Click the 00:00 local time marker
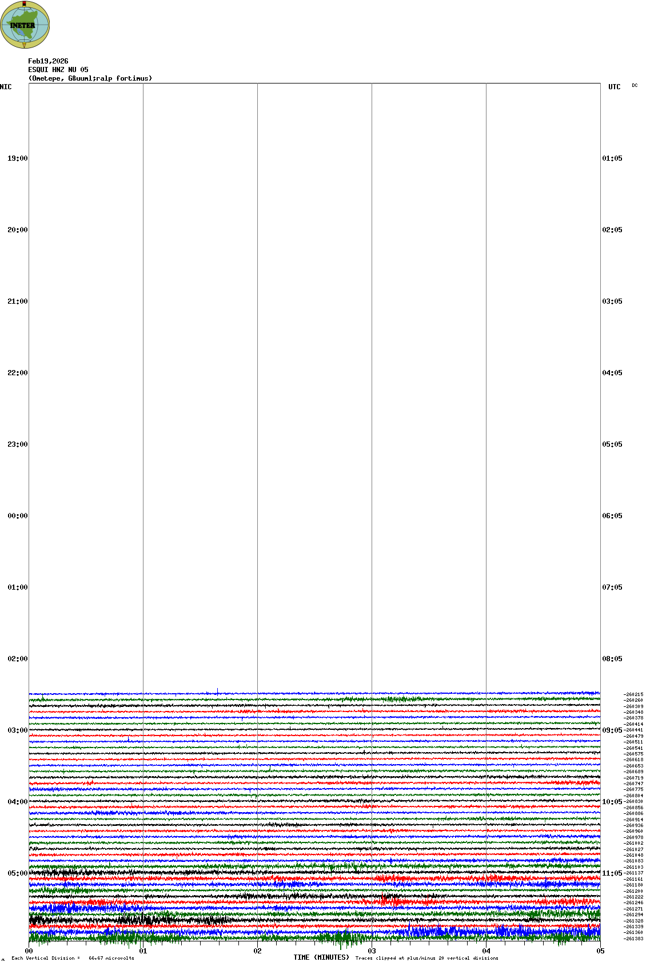The height and width of the screenshot is (966, 646). click(17, 516)
